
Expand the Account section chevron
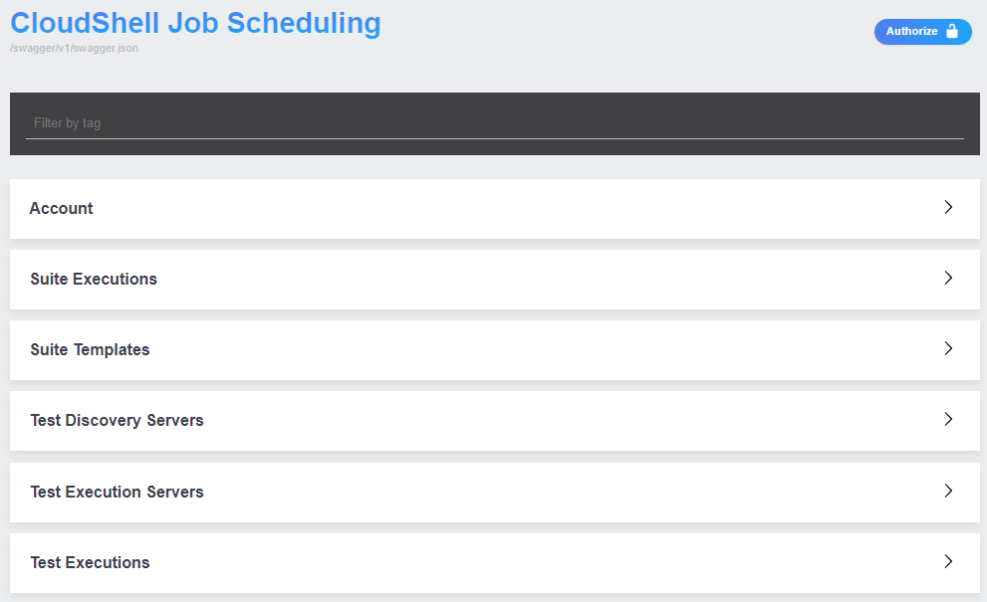[x=948, y=207]
